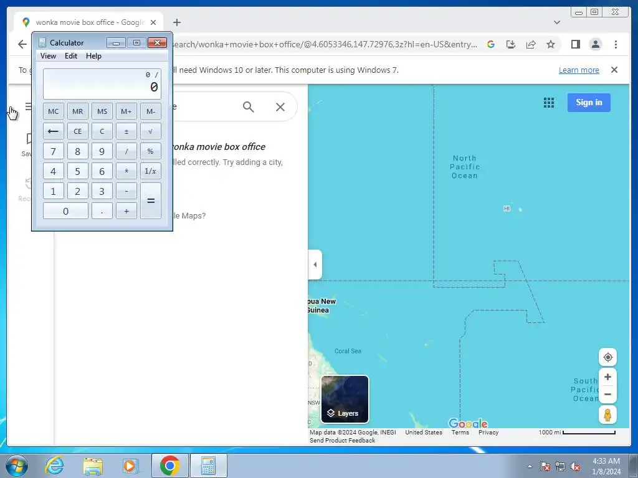
Task: Open the Chrome tab search dropdown
Action: point(556,22)
